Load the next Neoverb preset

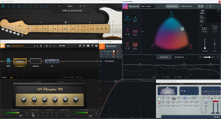click(x=202, y=6)
